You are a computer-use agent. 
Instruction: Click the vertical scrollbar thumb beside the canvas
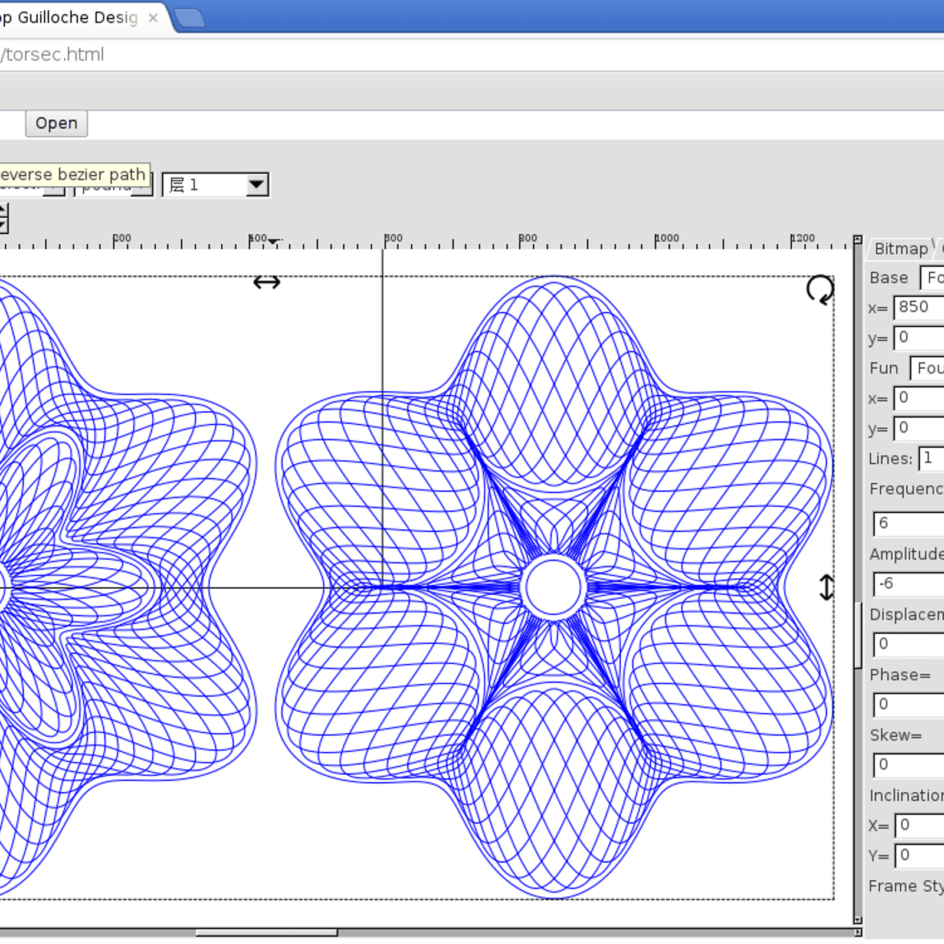click(858, 635)
